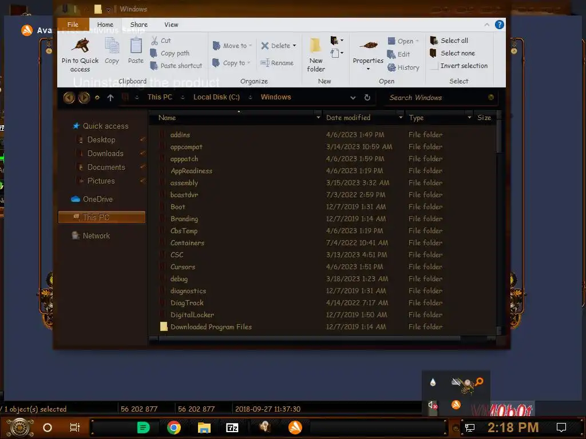Open Task View on the taskbar
This screenshot has width=586, height=439.
point(75,428)
